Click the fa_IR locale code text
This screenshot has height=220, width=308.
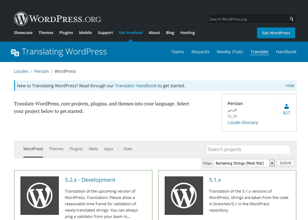[x=232, y=116]
